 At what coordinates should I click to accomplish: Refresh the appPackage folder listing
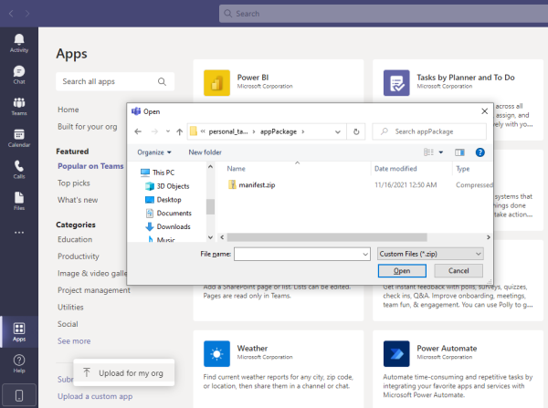point(356,131)
